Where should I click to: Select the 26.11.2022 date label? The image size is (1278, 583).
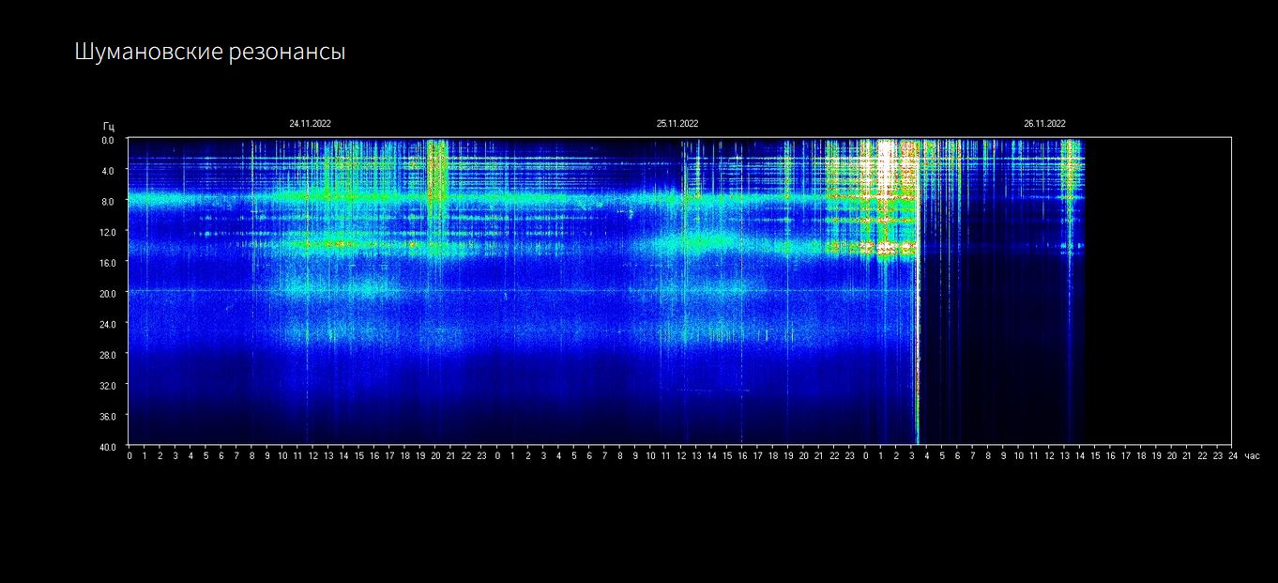click(x=1044, y=124)
